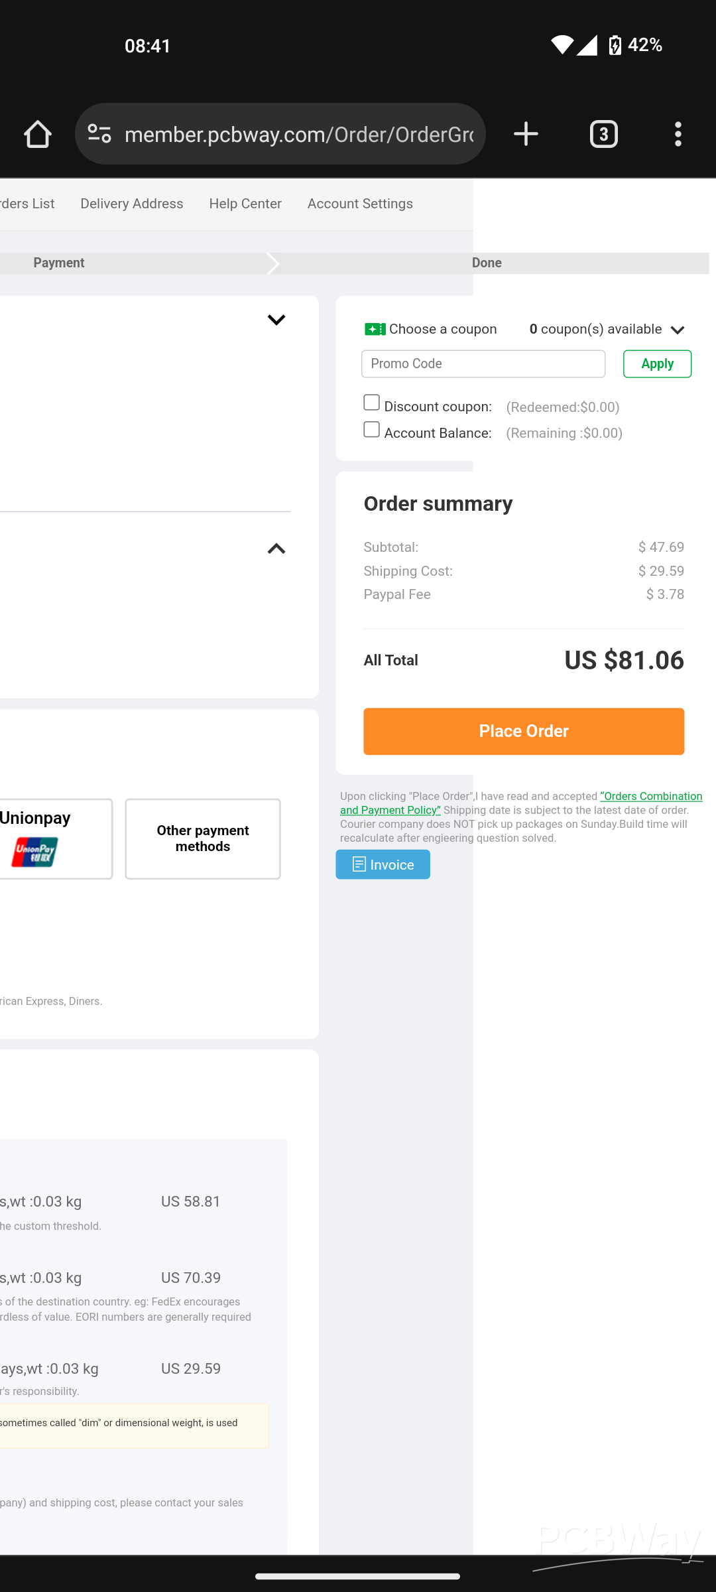Focus the Promo Code input field
Image resolution: width=716 pixels, height=1592 pixels.
point(483,364)
